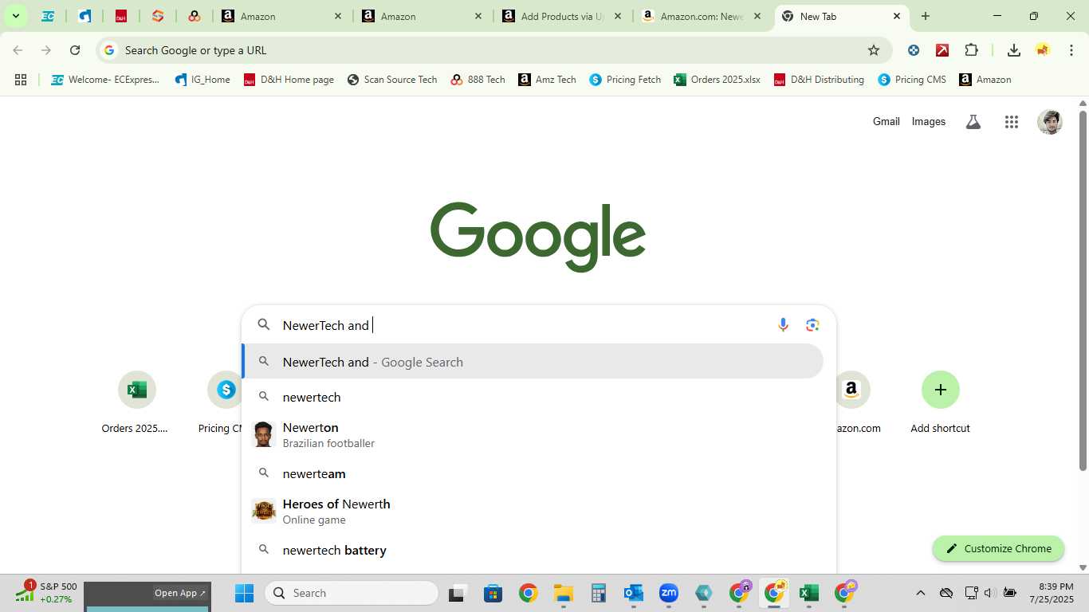Open Pricing Fetch bookmark
1089x612 pixels.
click(x=625, y=80)
